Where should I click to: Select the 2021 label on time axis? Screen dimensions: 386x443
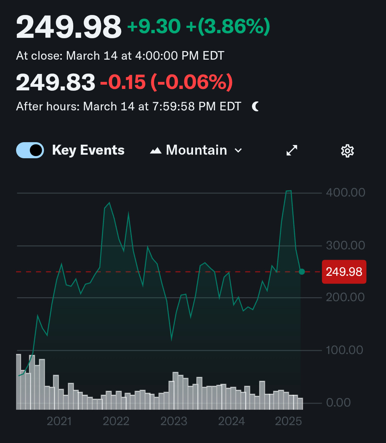coord(59,421)
